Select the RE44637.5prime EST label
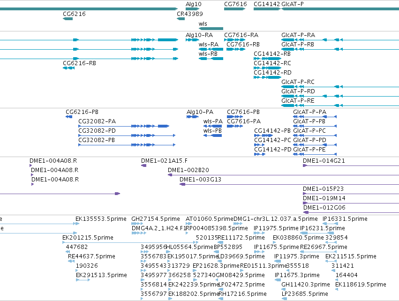399x301 pixels. coord(91,256)
